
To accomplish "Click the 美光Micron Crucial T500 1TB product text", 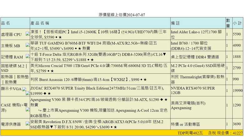I will point(99,68).
